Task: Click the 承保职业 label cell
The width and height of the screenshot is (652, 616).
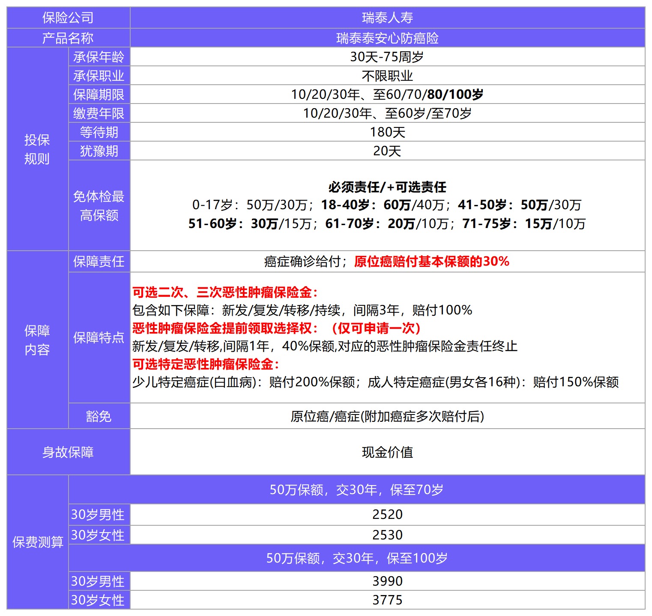Action: 99,76
